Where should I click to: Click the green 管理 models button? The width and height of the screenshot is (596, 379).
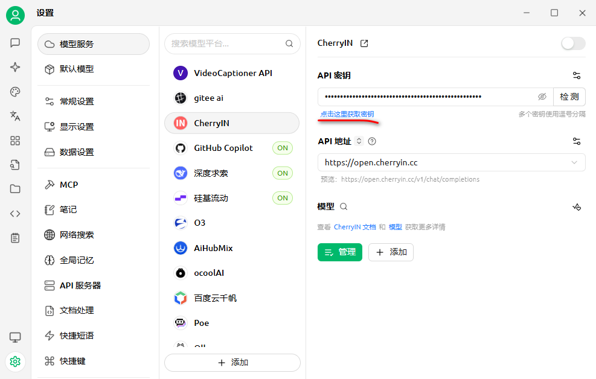coord(340,252)
